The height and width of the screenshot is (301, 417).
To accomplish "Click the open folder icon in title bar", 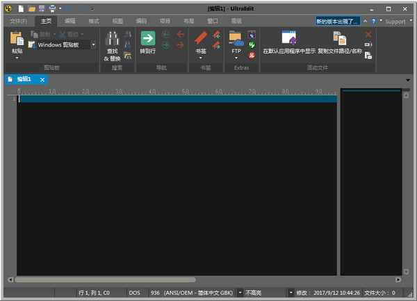I will [x=32, y=8].
